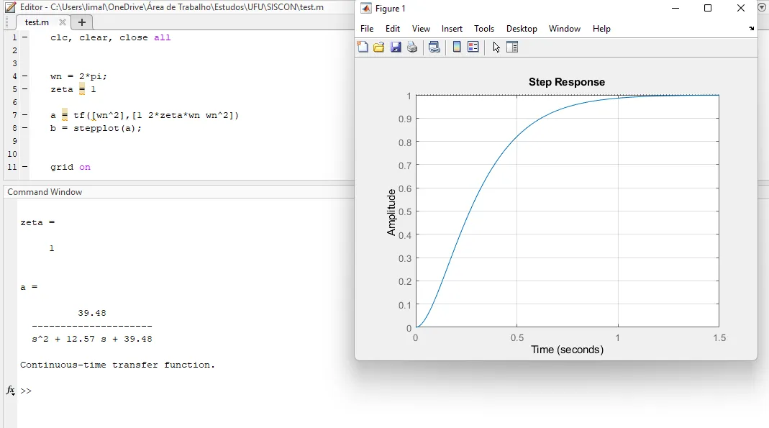Insert a legend using the toolbar icon

click(x=473, y=47)
